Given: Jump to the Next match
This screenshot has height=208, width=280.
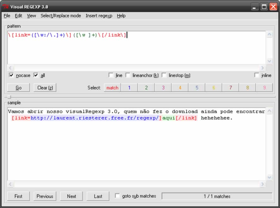Looking at the screenshot, I should pyautogui.click(x=71, y=196).
